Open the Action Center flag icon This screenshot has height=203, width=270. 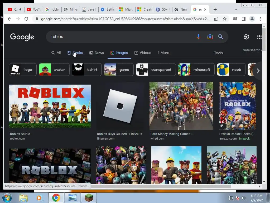(237, 198)
